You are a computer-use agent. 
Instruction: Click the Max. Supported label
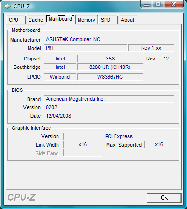pyautogui.click(x=124, y=145)
